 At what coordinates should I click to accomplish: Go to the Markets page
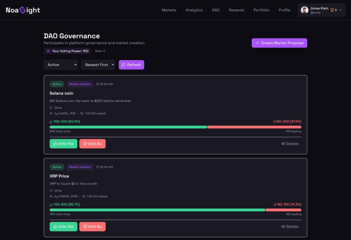point(169,10)
